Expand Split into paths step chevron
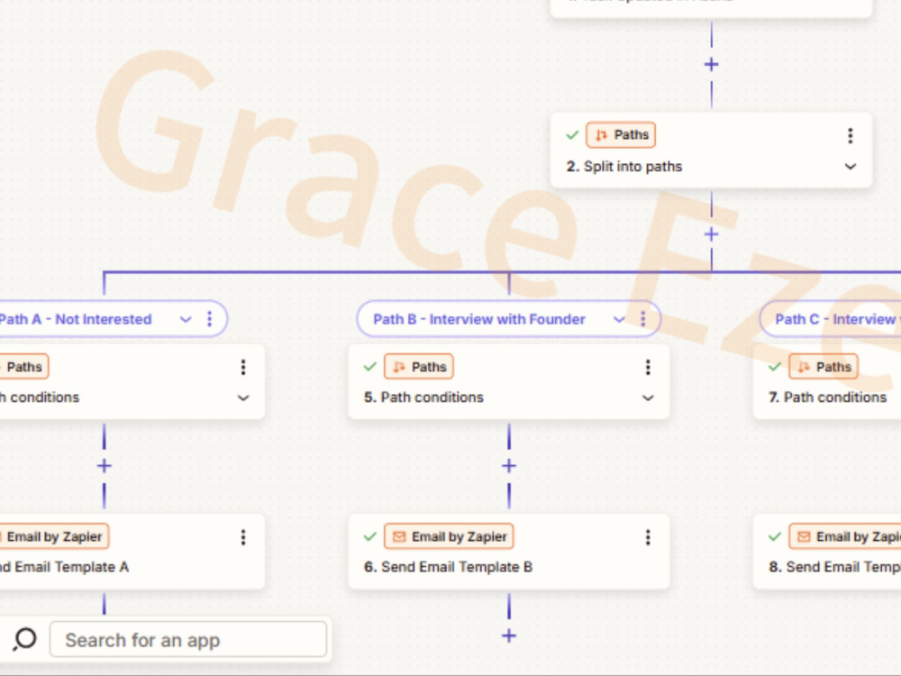 [850, 167]
